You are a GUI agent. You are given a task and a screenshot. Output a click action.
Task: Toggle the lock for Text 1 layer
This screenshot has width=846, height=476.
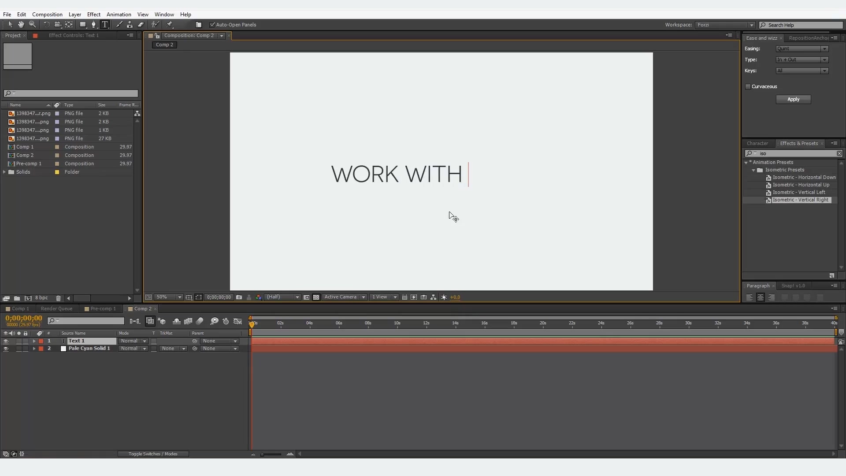pyautogui.click(x=26, y=341)
